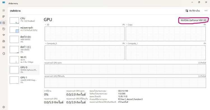Image resolution: width=210 pixels, height=110 pixels.
Task: Click the NVIDIA GeForce MX130 title
Action: pos(193,20)
